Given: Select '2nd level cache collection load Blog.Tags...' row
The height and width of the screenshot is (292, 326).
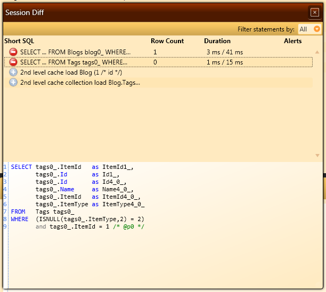Looking at the screenshot, I should coord(158,83).
